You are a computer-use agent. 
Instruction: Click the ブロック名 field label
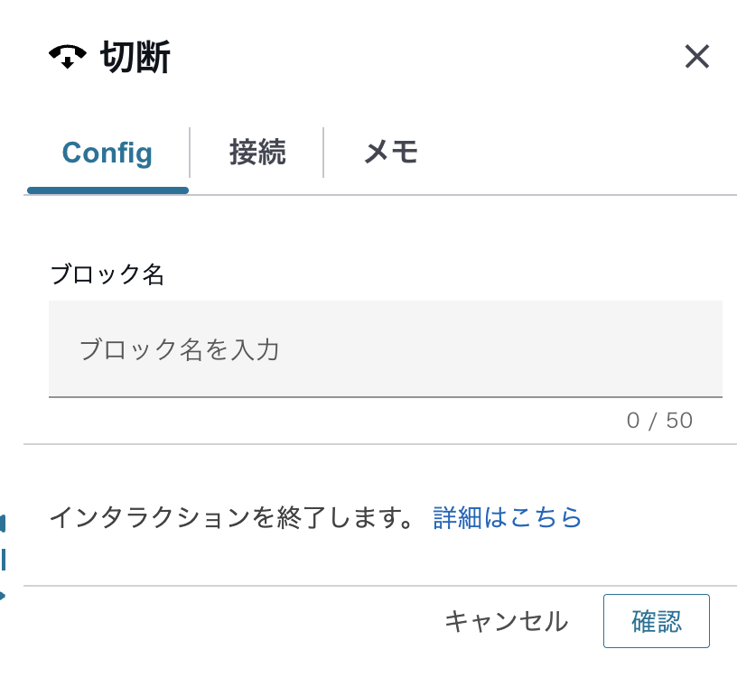(107, 274)
